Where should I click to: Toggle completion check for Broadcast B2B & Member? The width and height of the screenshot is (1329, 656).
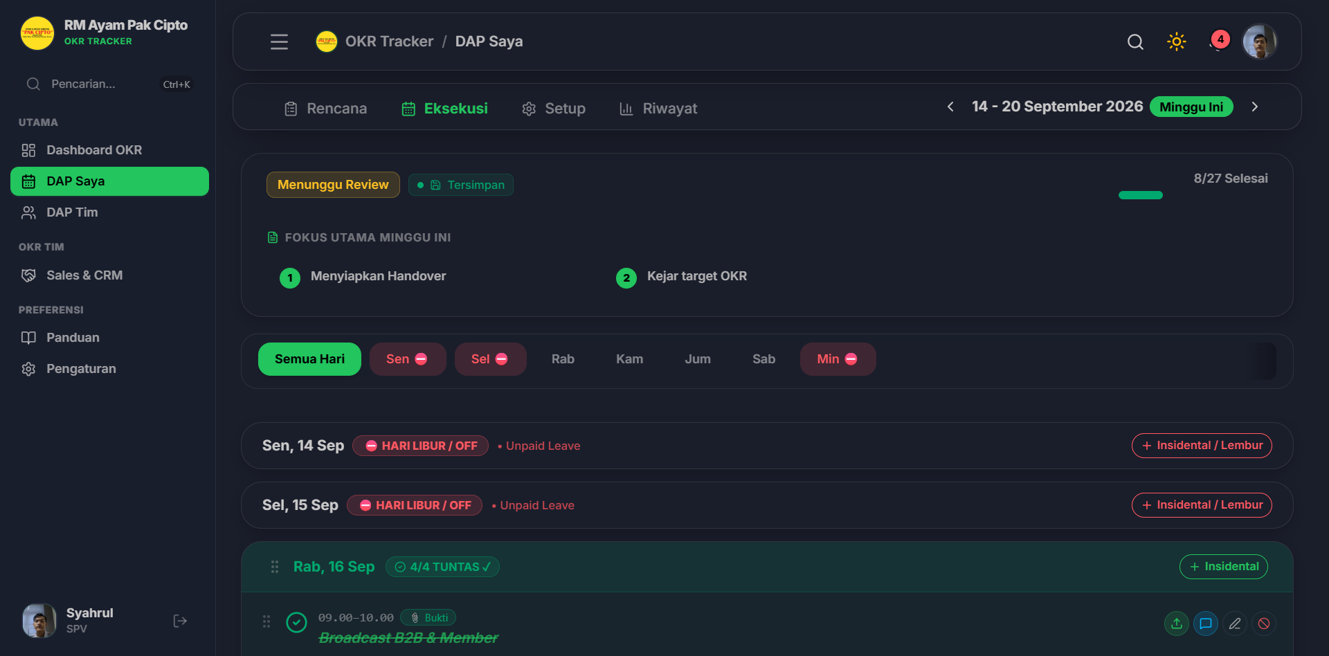296,623
